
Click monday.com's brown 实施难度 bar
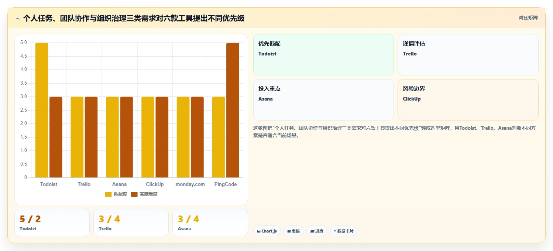197,137
